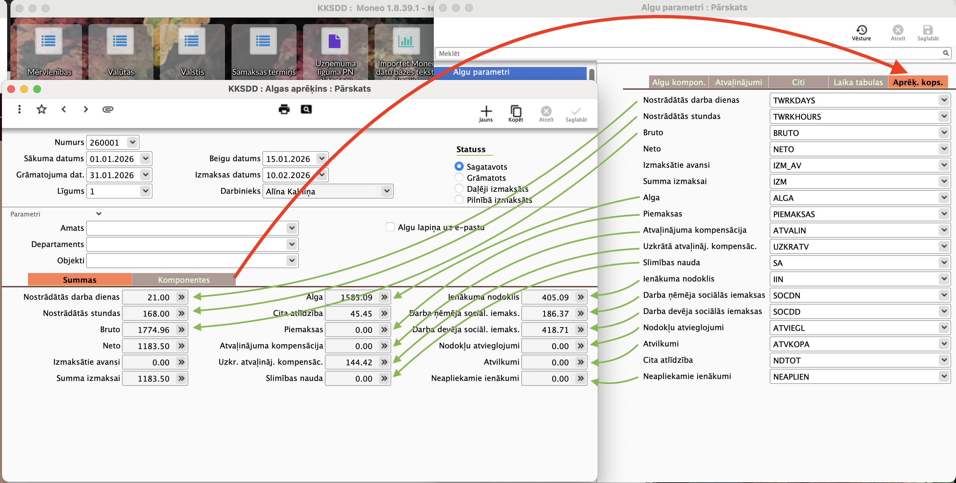Click the Alga details arrow button

coord(384,297)
